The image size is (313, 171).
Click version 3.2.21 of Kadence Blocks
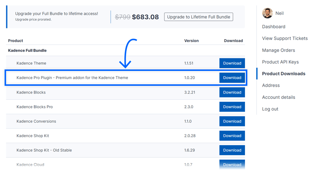point(189,93)
